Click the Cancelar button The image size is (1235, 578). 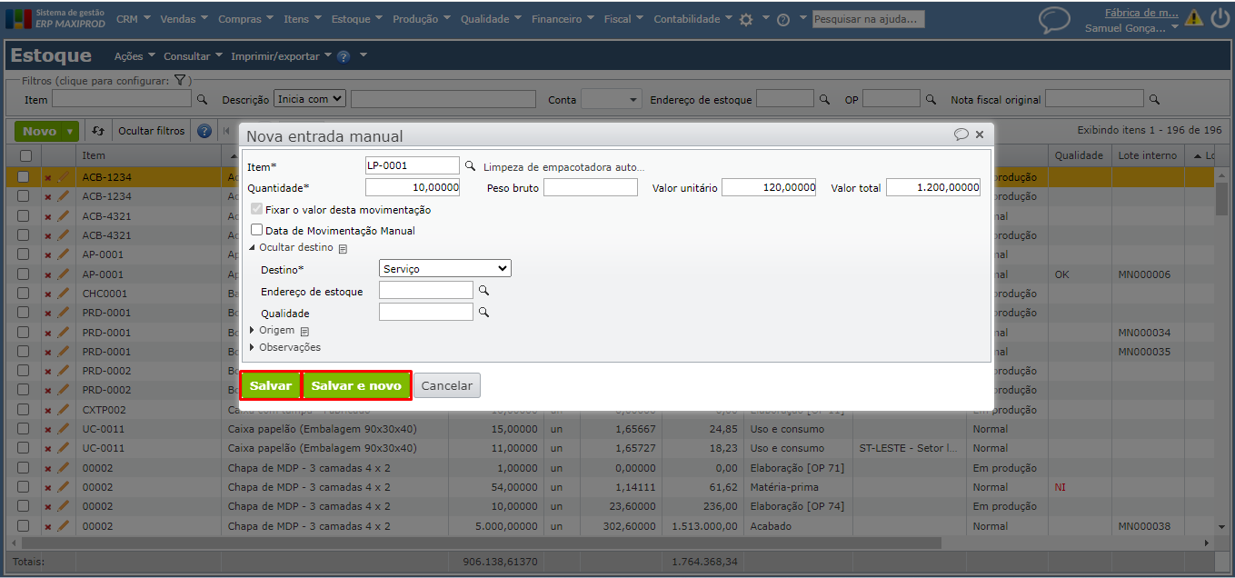point(447,386)
